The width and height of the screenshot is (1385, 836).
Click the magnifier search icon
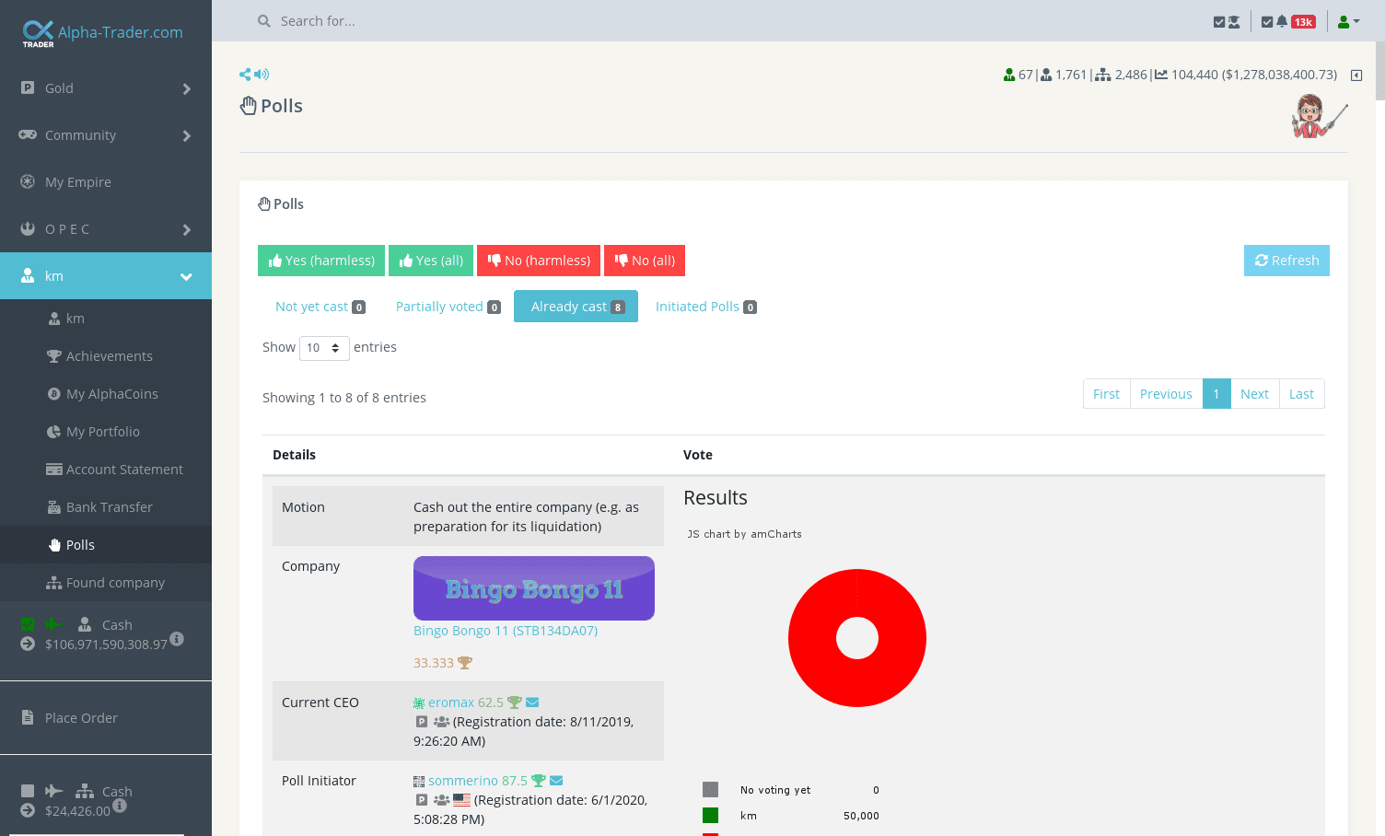coord(264,21)
